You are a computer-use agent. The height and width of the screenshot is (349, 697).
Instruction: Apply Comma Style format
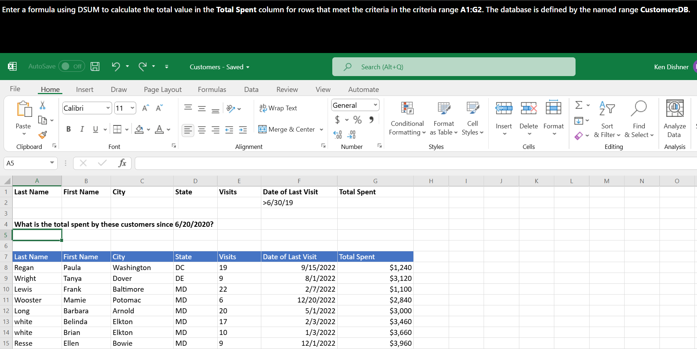[372, 119]
